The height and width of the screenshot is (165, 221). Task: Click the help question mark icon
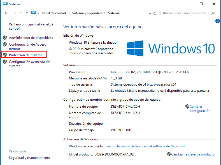pyautogui.click(x=217, y=21)
